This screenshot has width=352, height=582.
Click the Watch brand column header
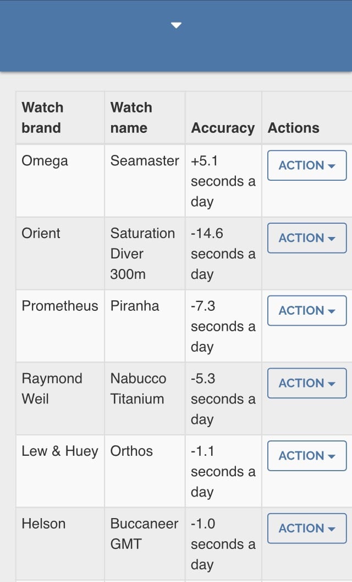tap(42, 118)
